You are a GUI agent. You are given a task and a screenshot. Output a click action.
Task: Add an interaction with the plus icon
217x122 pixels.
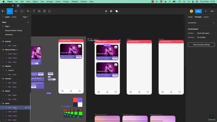[x=214, y=23]
